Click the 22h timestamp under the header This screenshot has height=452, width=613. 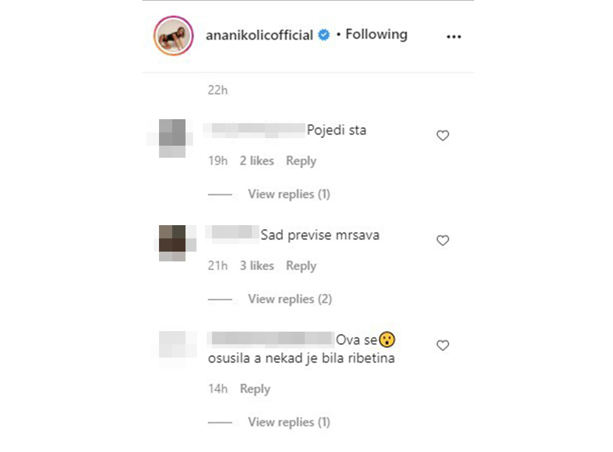coord(217,90)
